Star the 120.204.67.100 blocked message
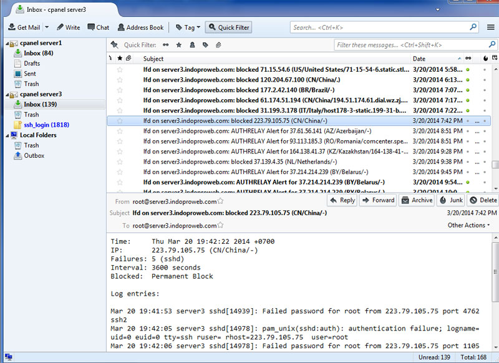This screenshot has width=499, height=363. [x=120, y=80]
